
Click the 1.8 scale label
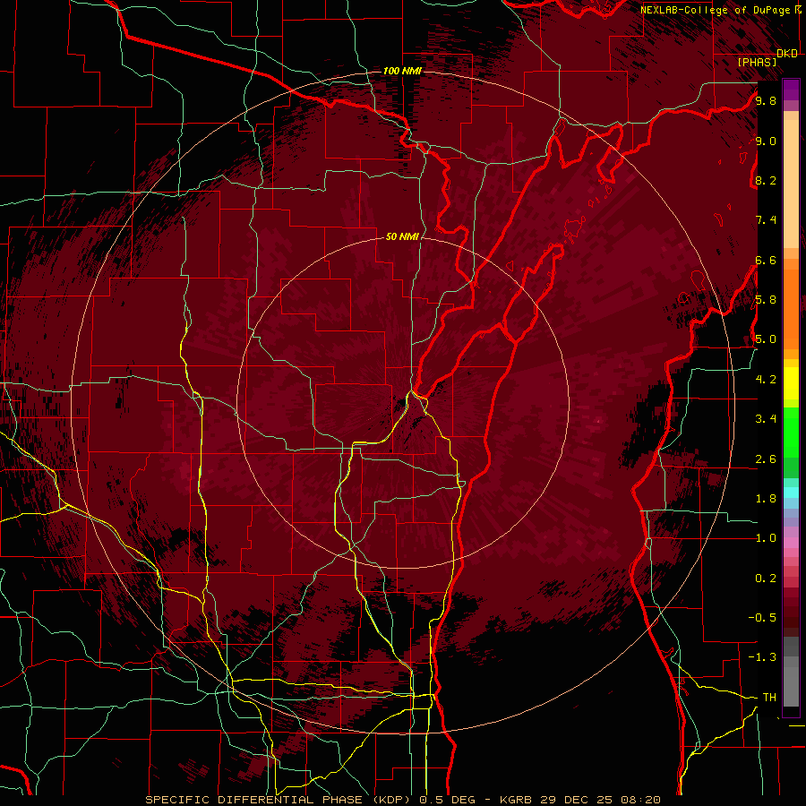[x=766, y=499]
